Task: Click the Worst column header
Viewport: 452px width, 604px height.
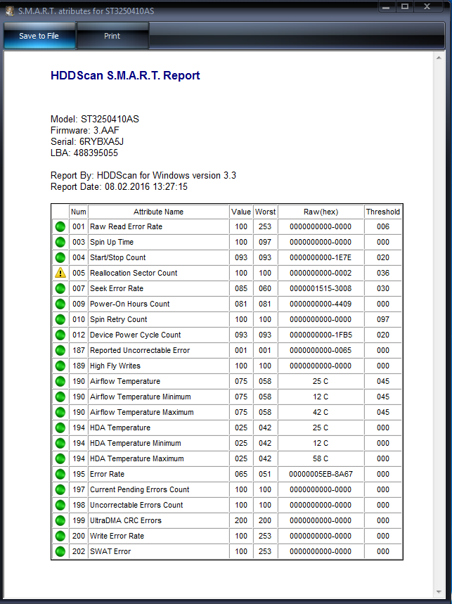Action: click(x=265, y=212)
